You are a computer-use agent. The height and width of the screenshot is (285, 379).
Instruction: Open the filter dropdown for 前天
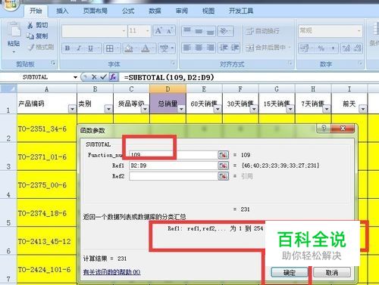(x=363, y=109)
